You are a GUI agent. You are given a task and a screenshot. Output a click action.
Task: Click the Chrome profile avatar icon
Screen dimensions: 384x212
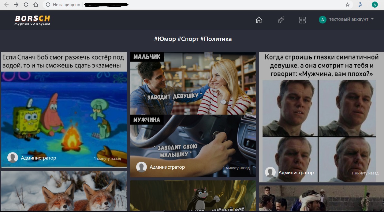(x=375, y=5)
